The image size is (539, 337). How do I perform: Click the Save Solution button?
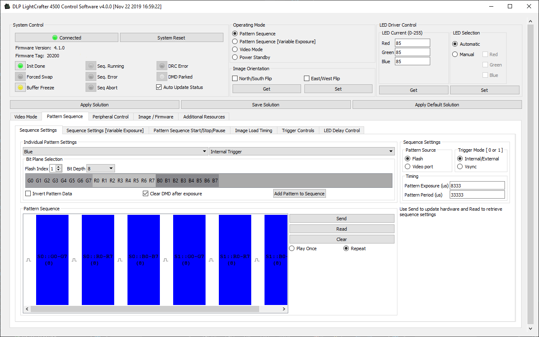pyautogui.click(x=266, y=105)
